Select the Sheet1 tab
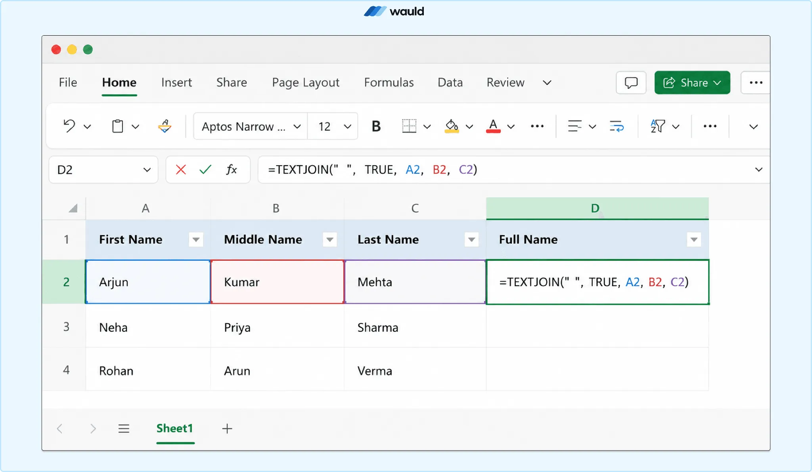Viewport: 812px width, 472px height. pos(175,428)
